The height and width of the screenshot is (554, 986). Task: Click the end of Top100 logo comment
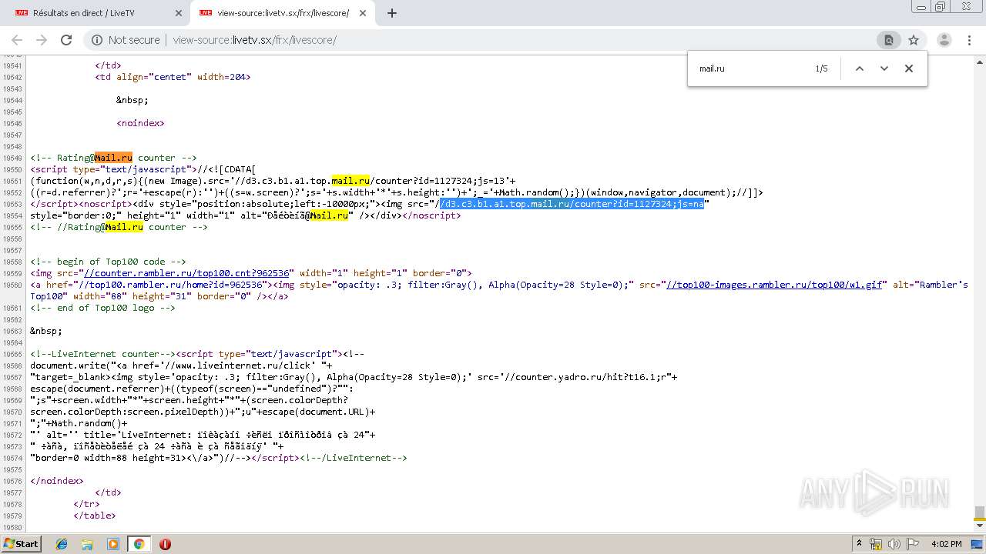tap(102, 308)
